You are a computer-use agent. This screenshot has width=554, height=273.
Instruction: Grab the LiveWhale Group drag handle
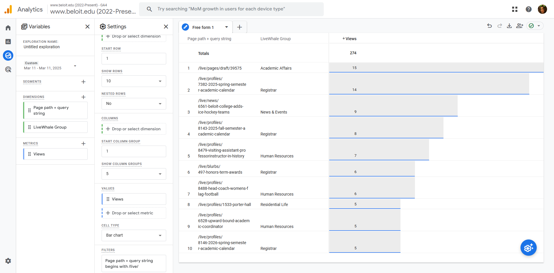(x=29, y=127)
